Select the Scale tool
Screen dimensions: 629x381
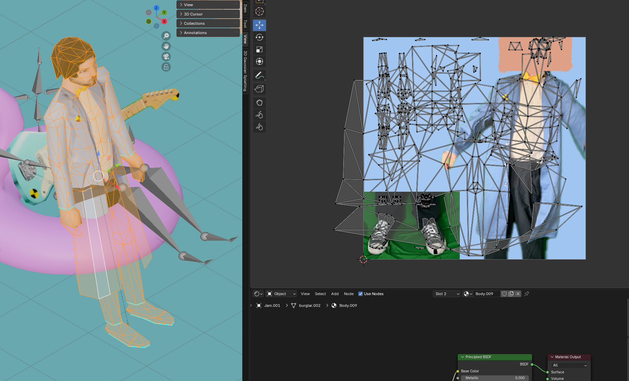click(259, 49)
